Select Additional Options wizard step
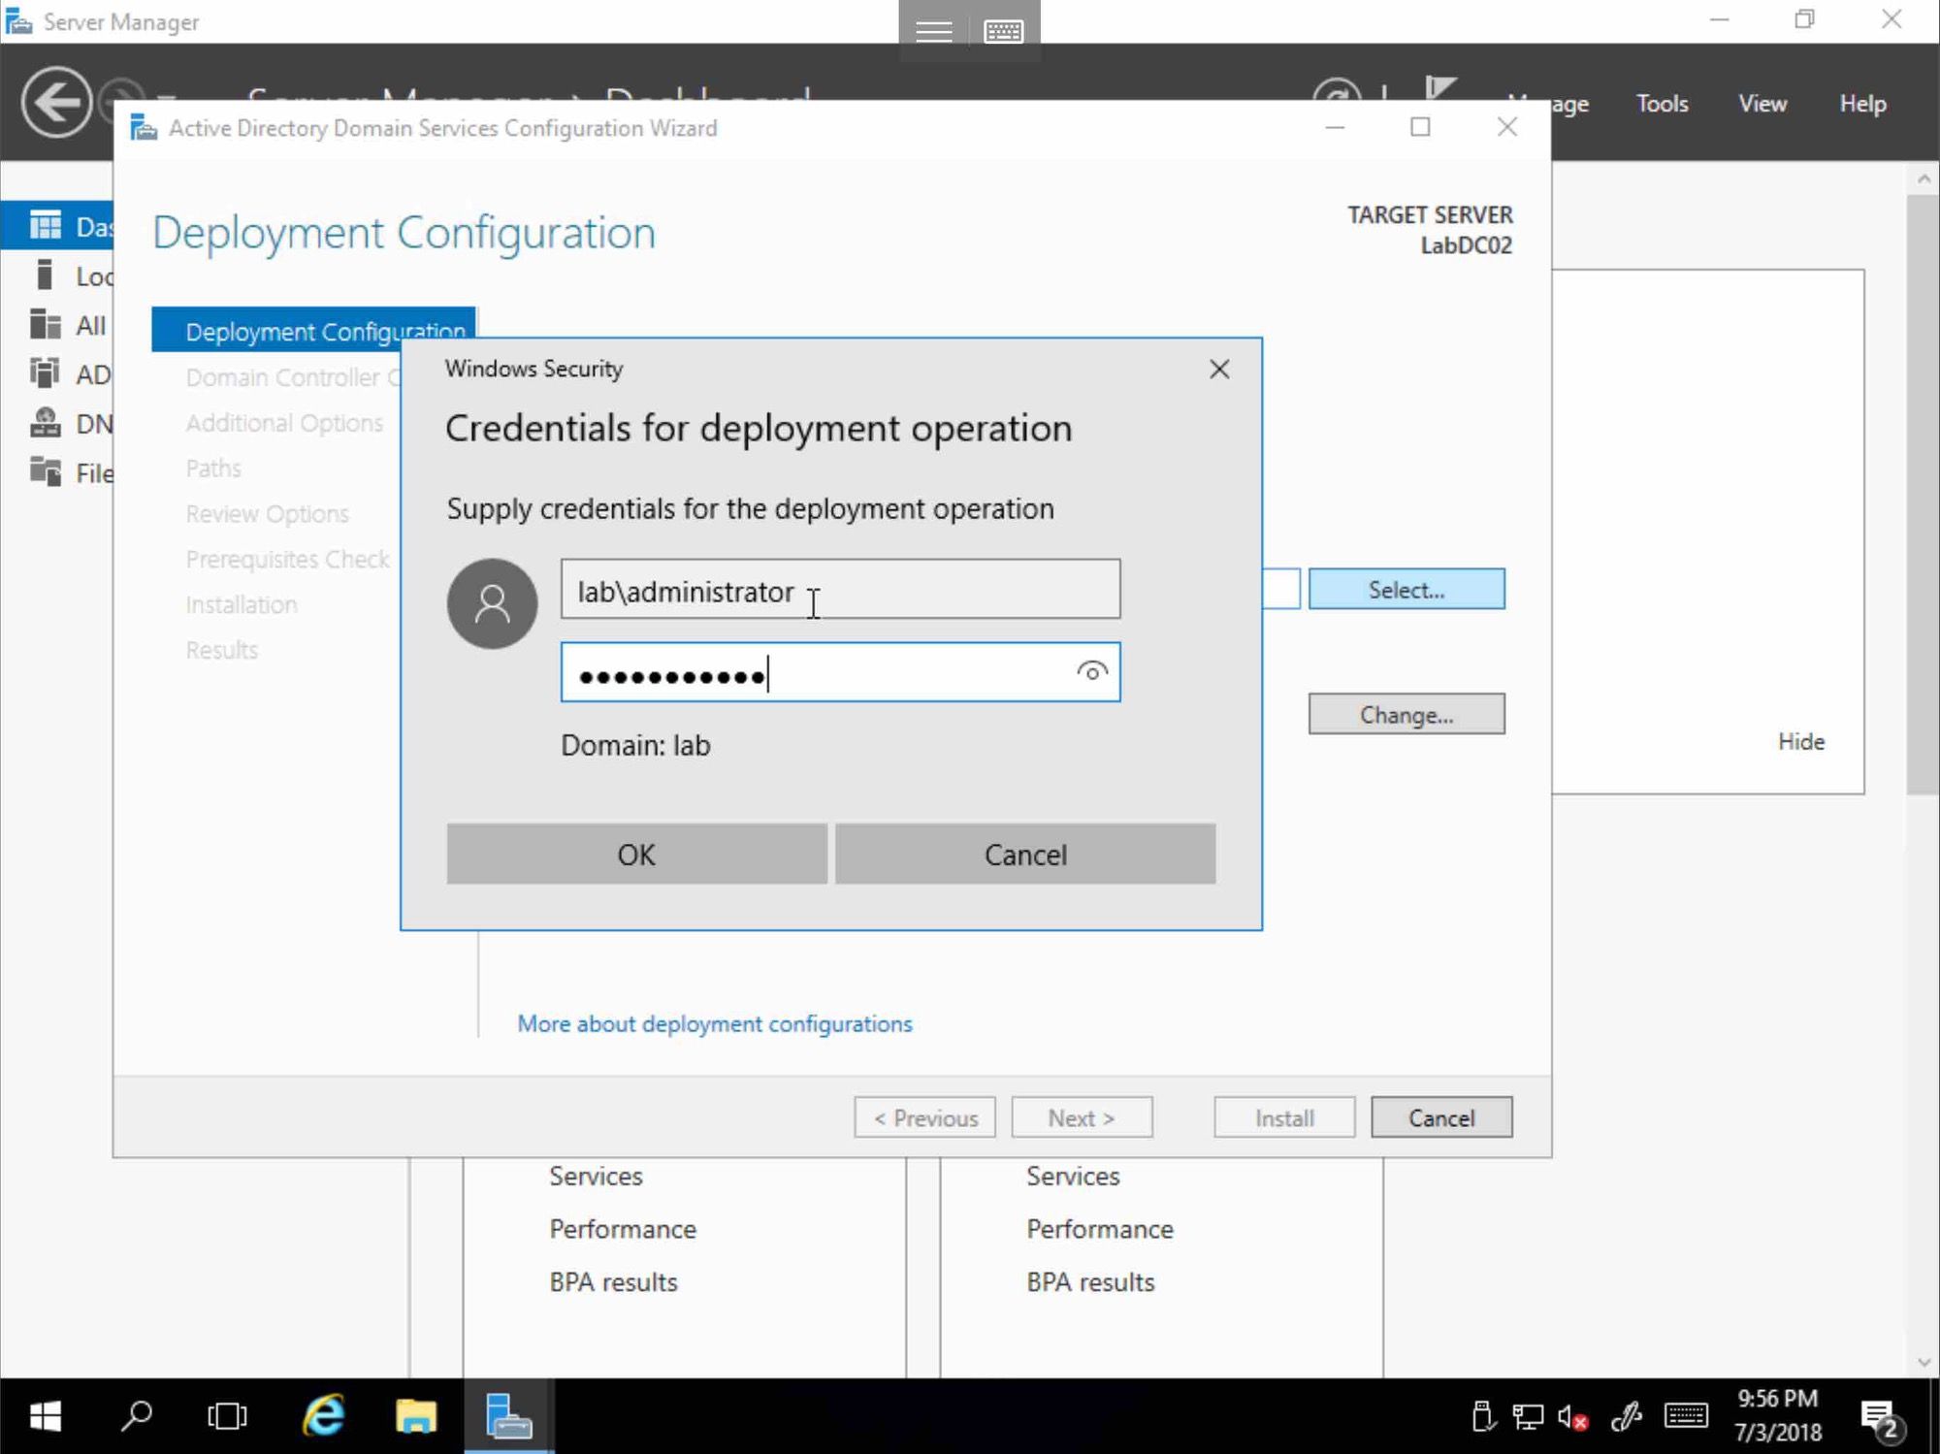1940x1454 pixels. pos(284,423)
